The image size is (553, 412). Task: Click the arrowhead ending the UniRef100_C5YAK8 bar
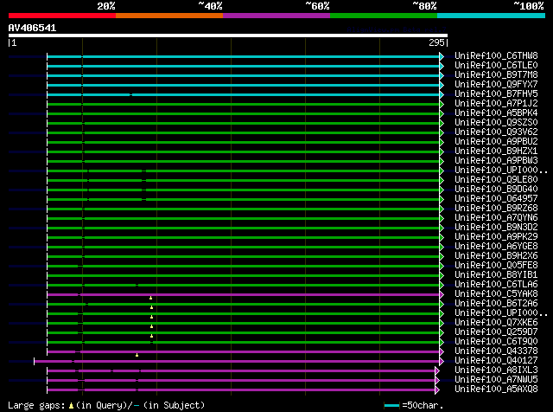coord(442,294)
